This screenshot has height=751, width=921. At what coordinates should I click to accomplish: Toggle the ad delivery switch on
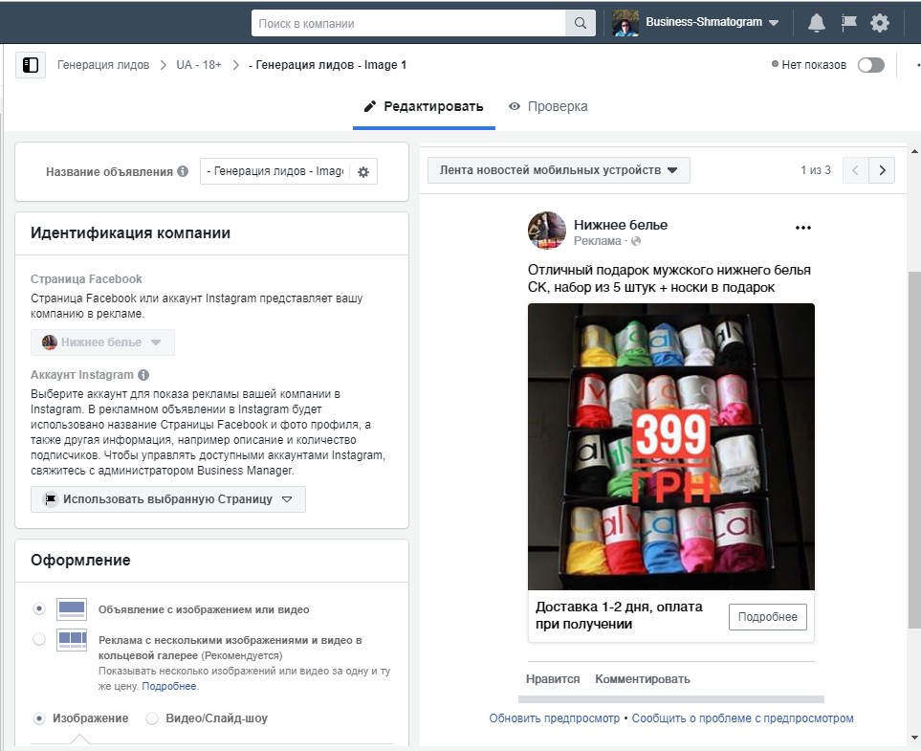pyautogui.click(x=871, y=65)
